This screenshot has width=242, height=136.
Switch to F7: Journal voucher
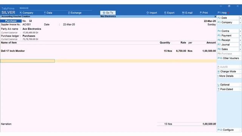(x=228, y=45)
